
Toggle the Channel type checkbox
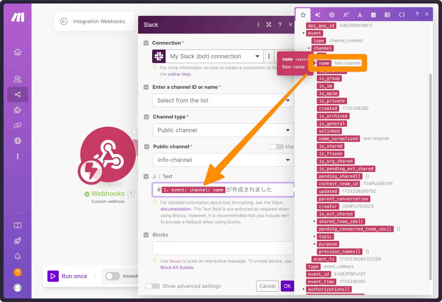(x=146, y=117)
